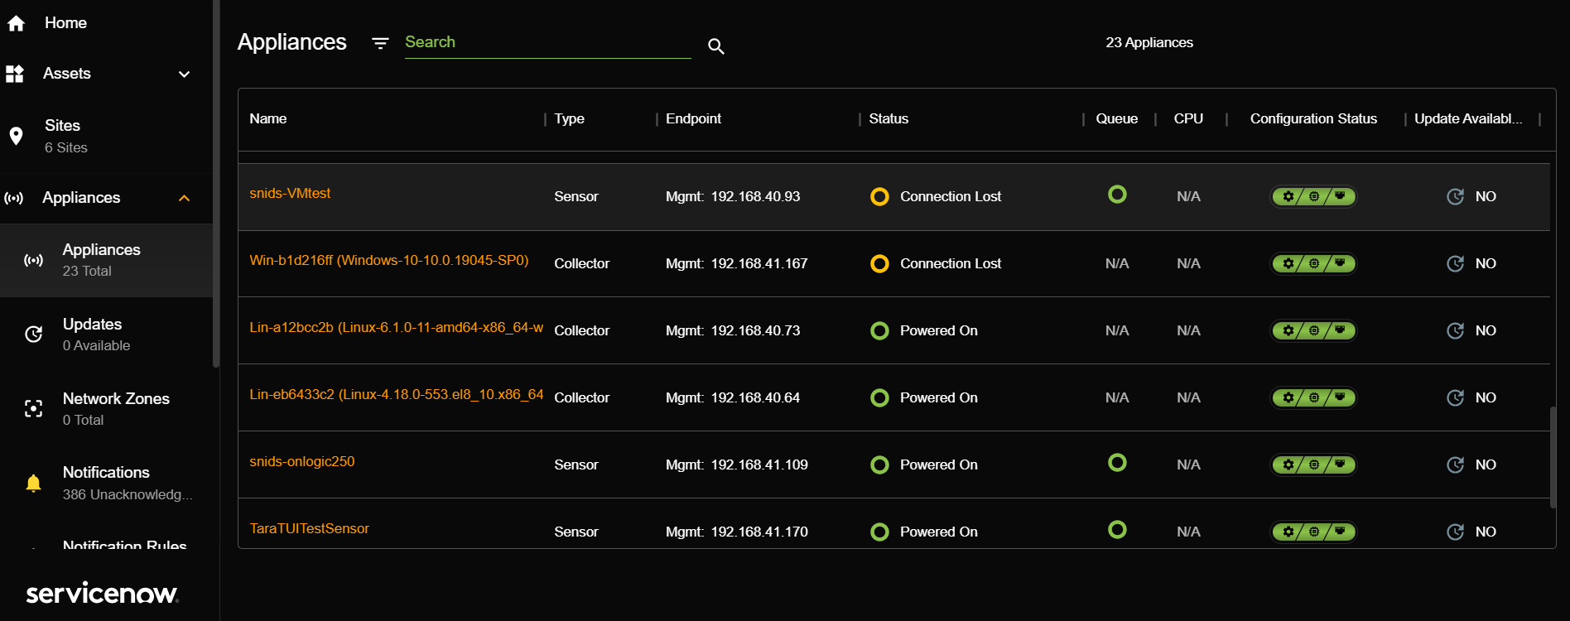Select Notification Rules in the sidebar

[x=125, y=544]
